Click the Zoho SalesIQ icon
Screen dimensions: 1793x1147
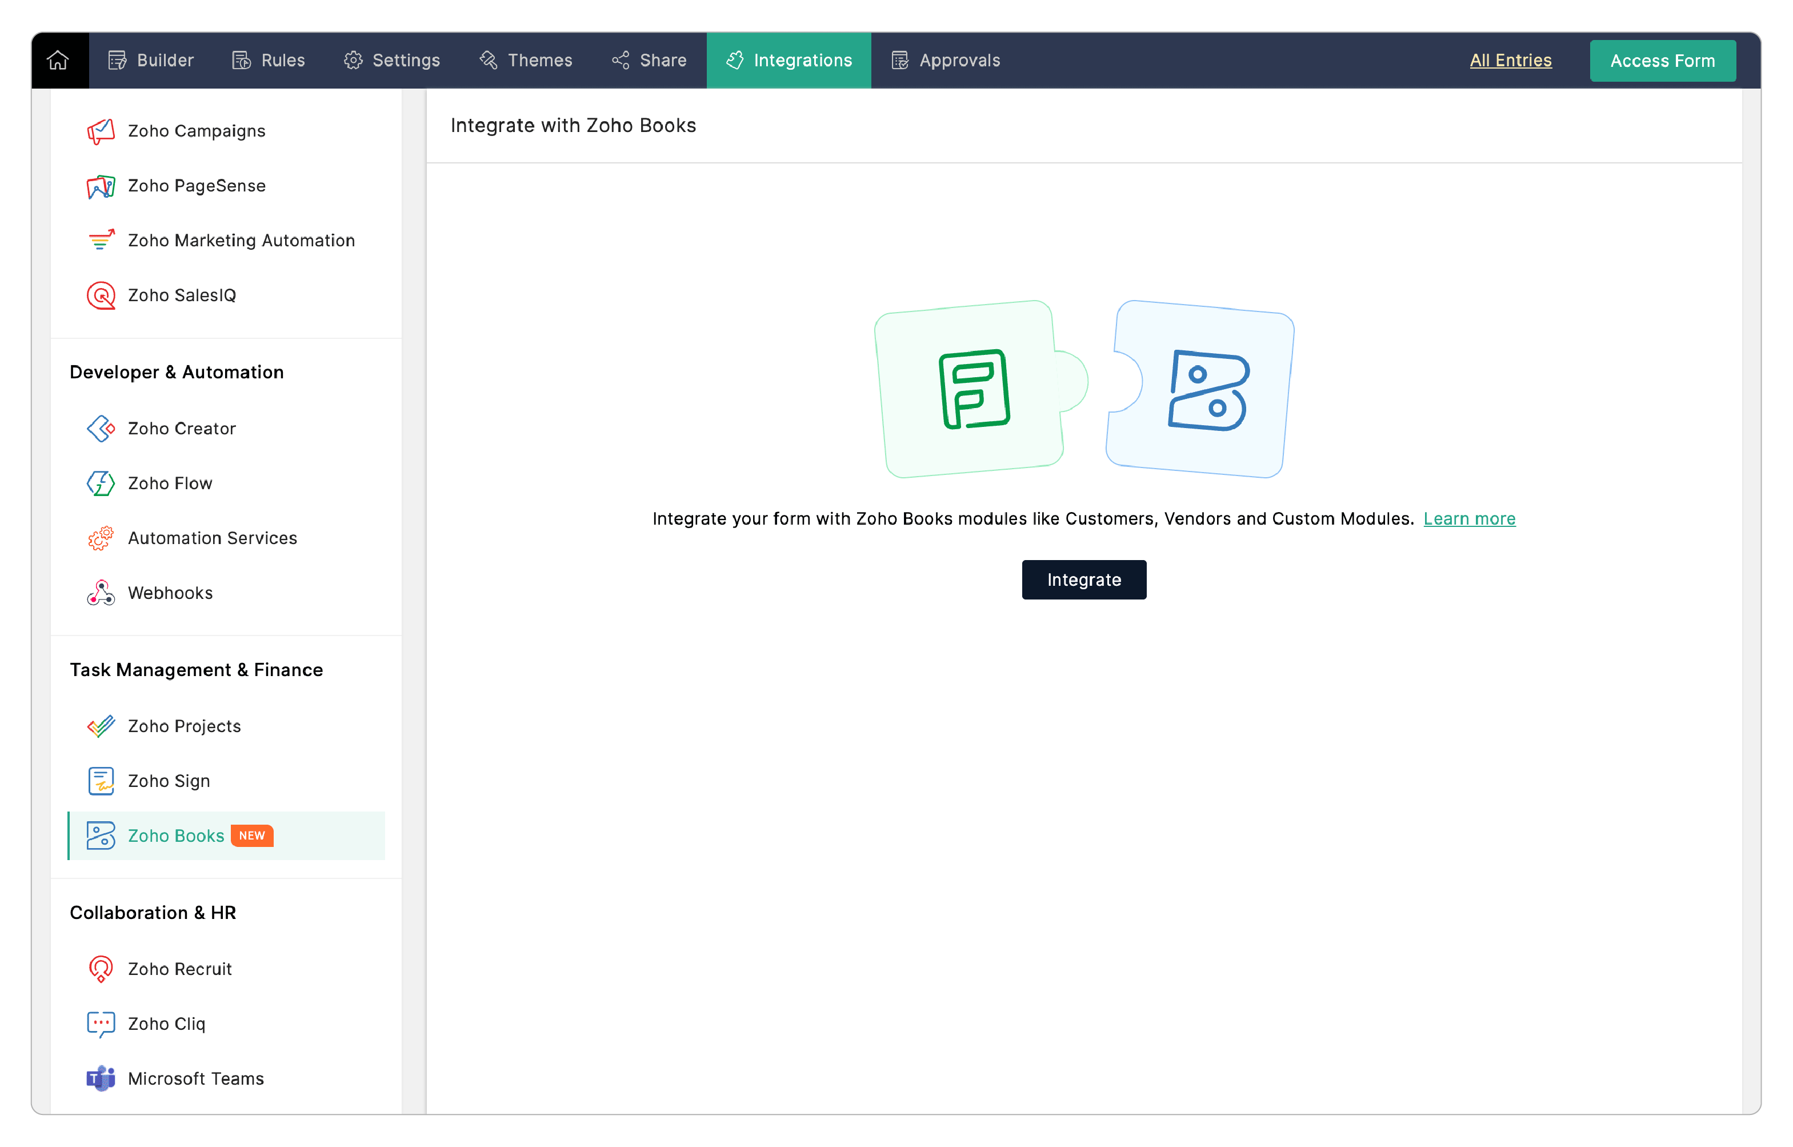(101, 295)
